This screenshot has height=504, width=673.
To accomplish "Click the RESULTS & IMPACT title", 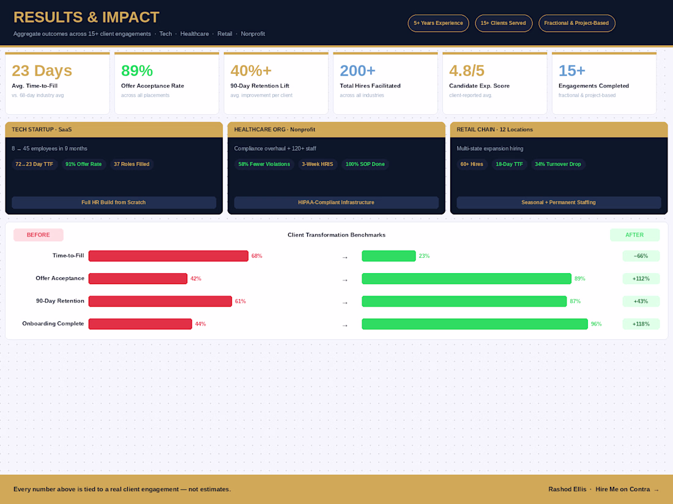I will [86, 17].
